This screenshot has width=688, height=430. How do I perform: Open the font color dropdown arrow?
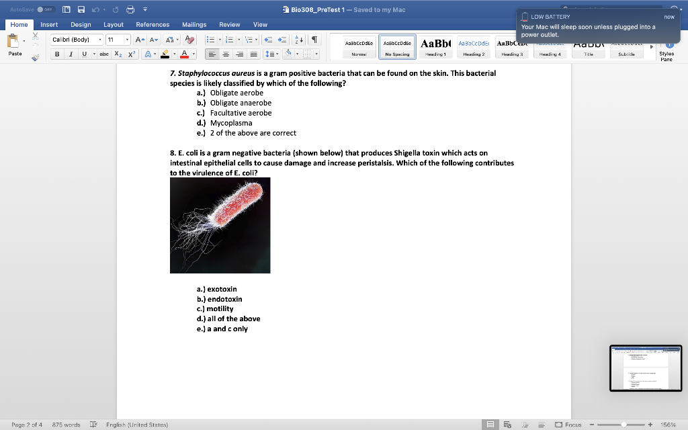[194, 54]
